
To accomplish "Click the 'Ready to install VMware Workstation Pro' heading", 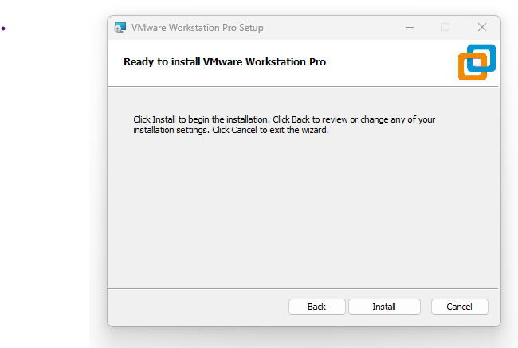I will (225, 62).
